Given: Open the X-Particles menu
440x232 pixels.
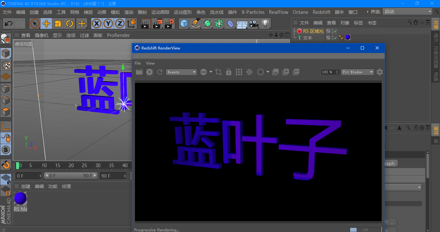Looking at the screenshot, I should 253,12.
